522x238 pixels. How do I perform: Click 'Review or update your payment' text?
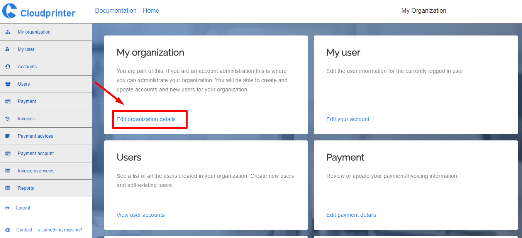[392, 176]
